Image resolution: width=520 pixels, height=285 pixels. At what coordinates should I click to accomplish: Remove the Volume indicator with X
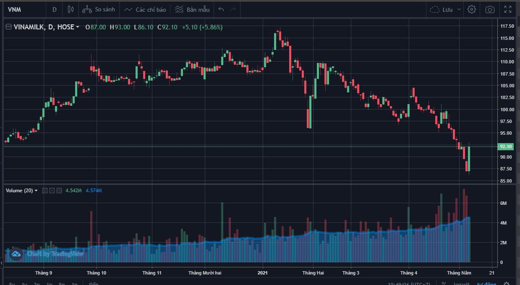click(x=59, y=191)
